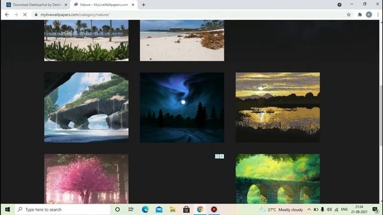This screenshot has height=215, width=383.
Task: Bookmark this page with the star icon
Action: click(x=349, y=14)
